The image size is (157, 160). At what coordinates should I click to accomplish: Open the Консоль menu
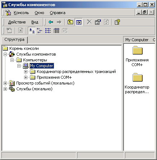[x=21, y=13]
